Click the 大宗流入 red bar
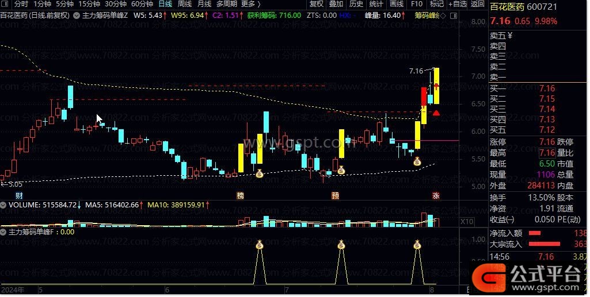The height and width of the screenshot is (297, 590). click(545, 244)
